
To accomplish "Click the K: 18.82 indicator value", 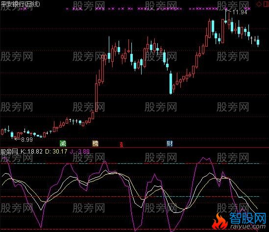I will [x=31, y=151].
